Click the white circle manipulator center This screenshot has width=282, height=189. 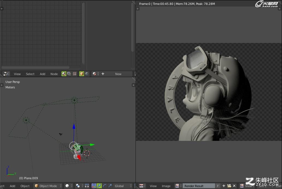pos(73,146)
